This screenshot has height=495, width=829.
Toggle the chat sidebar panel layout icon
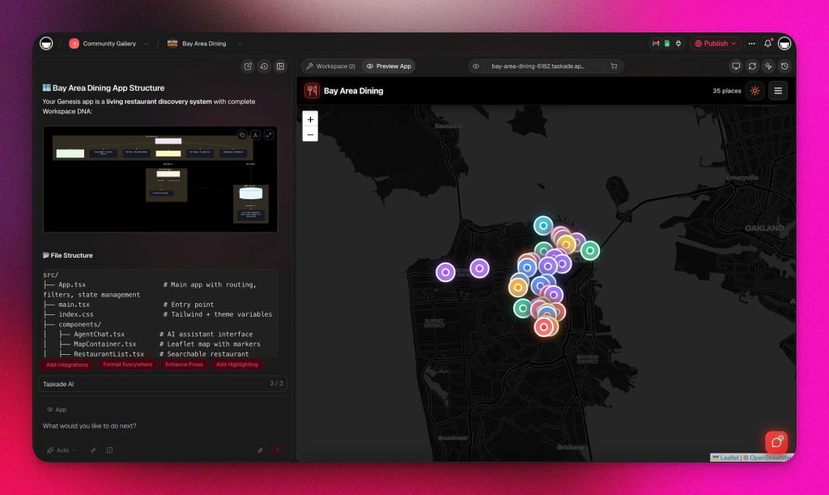(x=280, y=66)
